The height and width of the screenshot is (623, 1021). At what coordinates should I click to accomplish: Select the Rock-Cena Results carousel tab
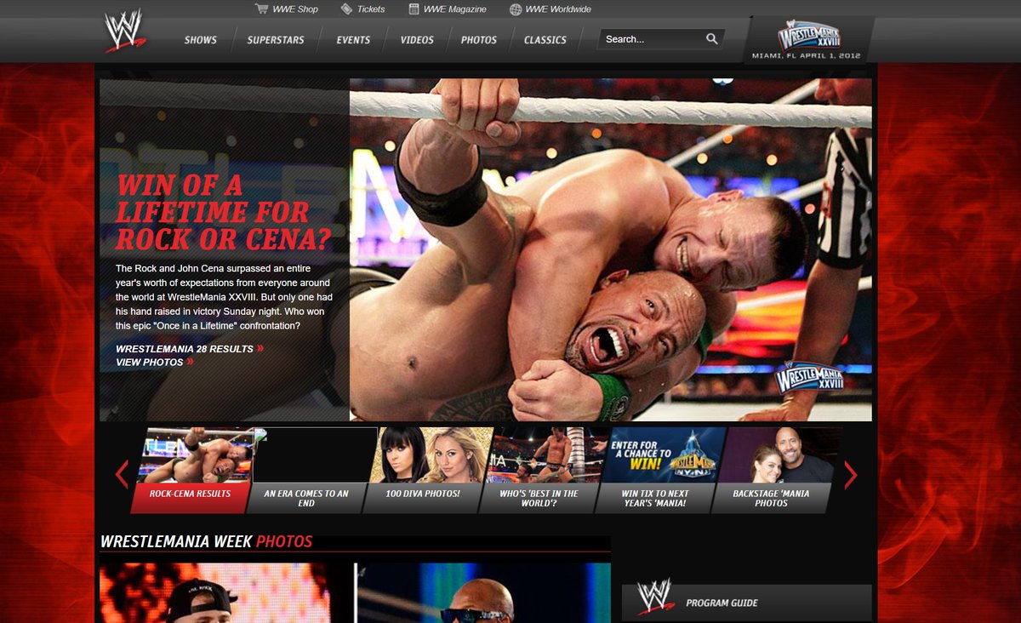pos(191,498)
